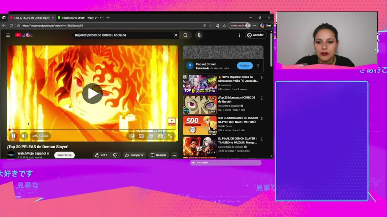Click the Guardar save button
387x217 pixels.
[158, 155]
